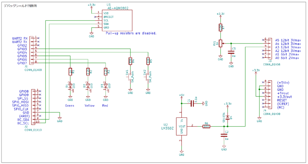Click the "Pull-up resistors are disabled." note

click(x=131, y=33)
